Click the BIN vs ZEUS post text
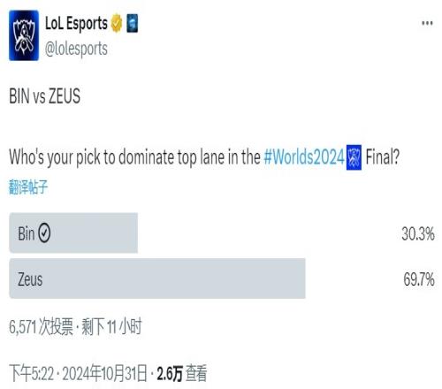The width and height of the screenshot is (442, 389). click(x=45, y=96)
